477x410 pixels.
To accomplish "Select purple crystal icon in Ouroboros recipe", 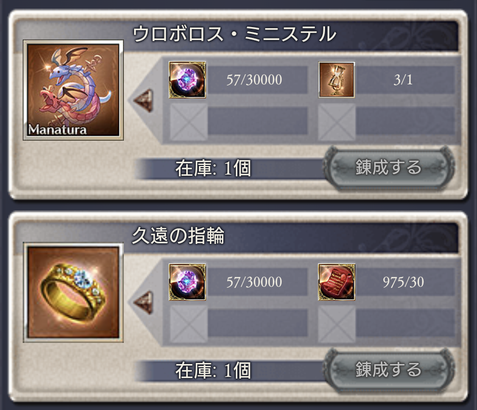I will tap(187, 80).
